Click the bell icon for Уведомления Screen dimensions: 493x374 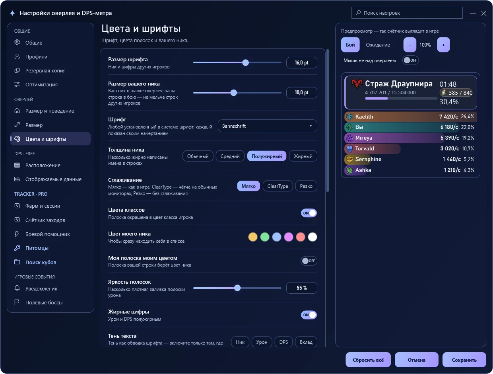17,288
